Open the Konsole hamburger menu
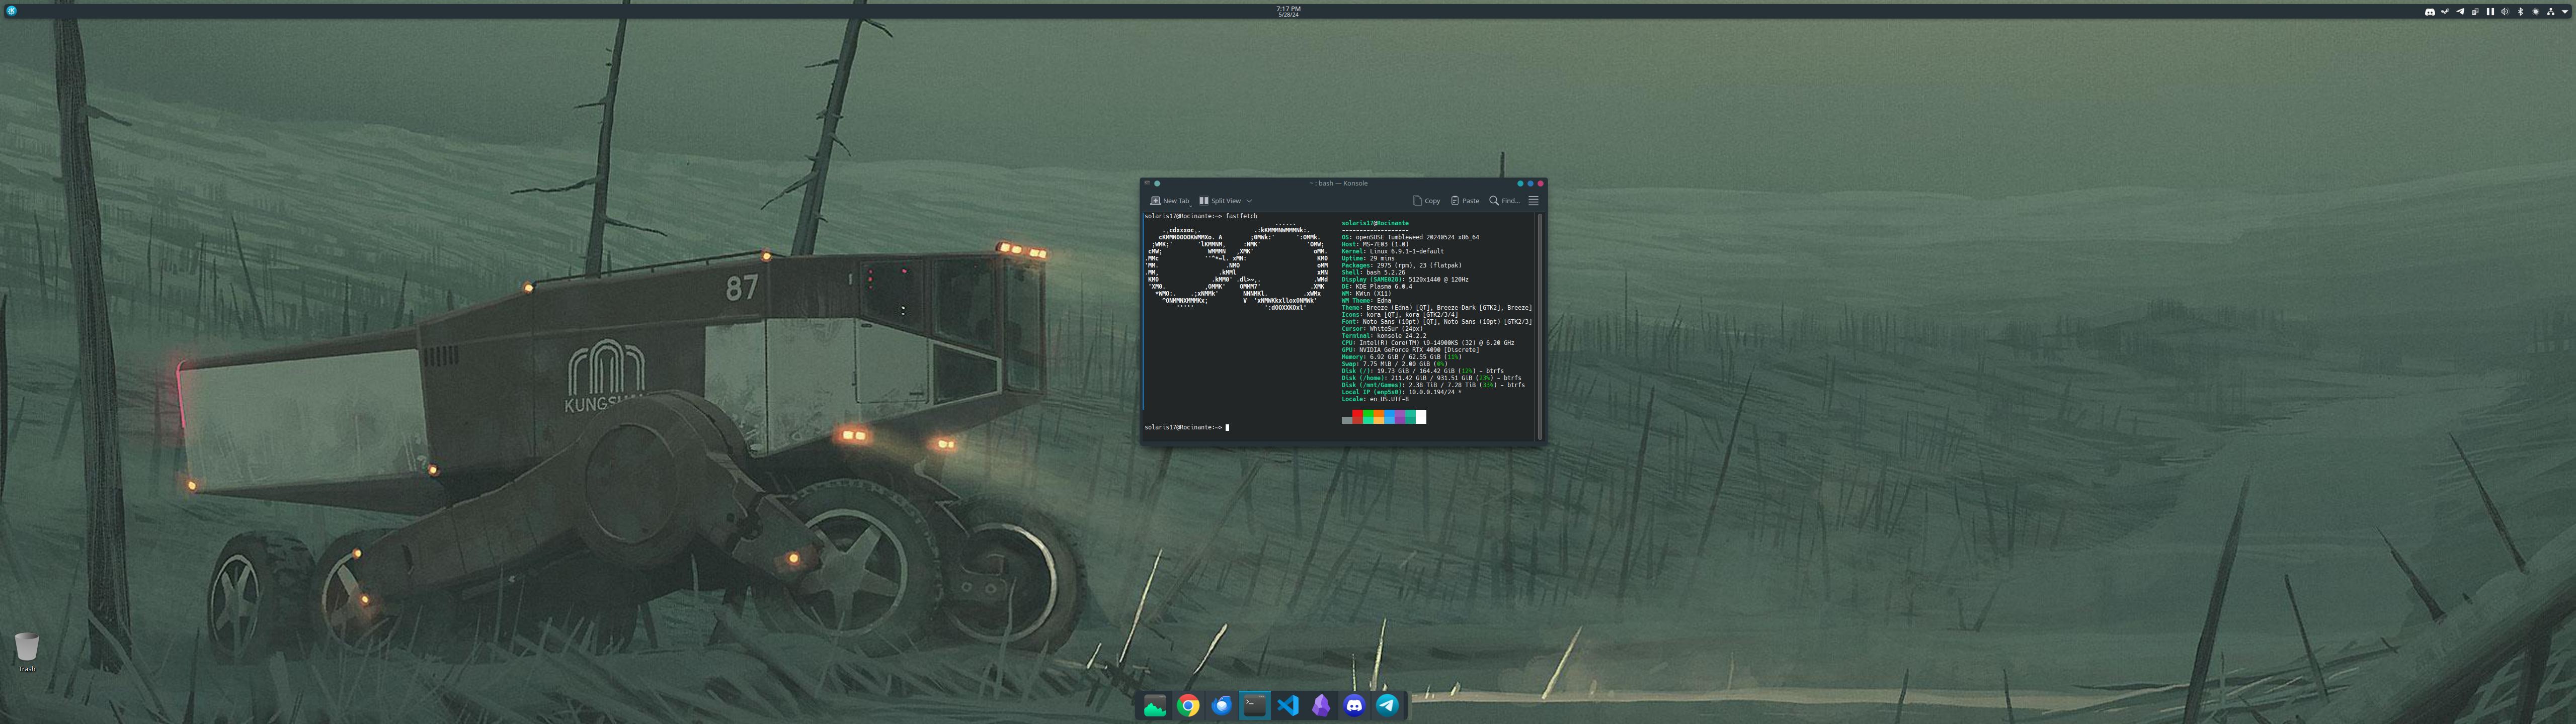The image size is (2576, 724). point(1533,201)
